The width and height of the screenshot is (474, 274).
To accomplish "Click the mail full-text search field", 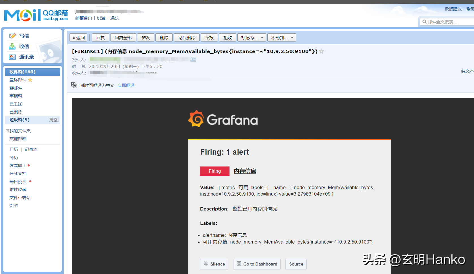I will coord(447,22).
